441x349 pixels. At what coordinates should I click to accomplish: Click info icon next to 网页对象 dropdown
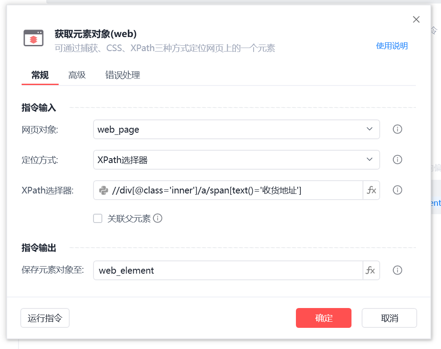click(397, 130)
